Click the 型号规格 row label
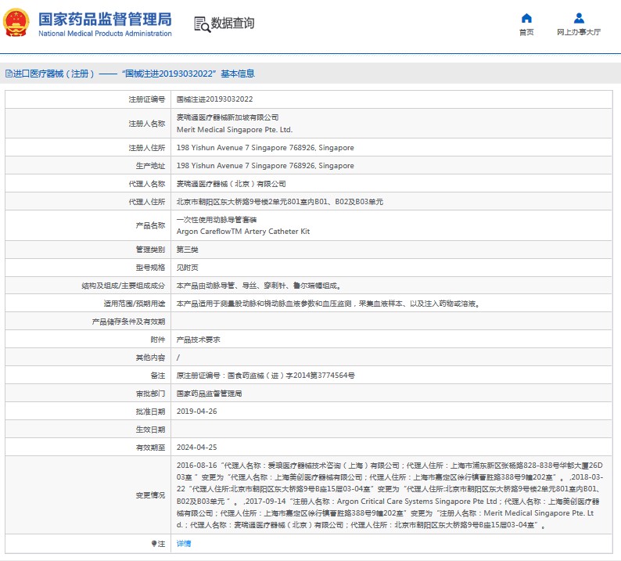Image resolution: width=621 pixels, height=561 pixels. coord(150,268)
